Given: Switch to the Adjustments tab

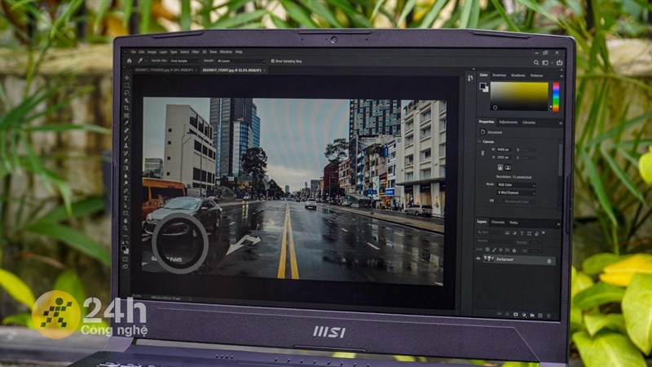Looking at the screenshot, I should click(x=508, y=122).
